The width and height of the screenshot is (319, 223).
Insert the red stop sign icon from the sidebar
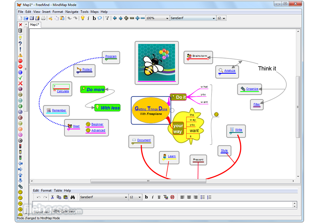20,61
